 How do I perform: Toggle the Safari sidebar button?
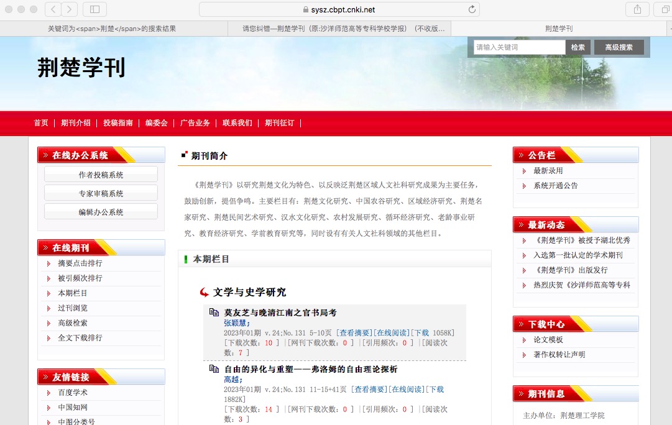tap(94, 9)
